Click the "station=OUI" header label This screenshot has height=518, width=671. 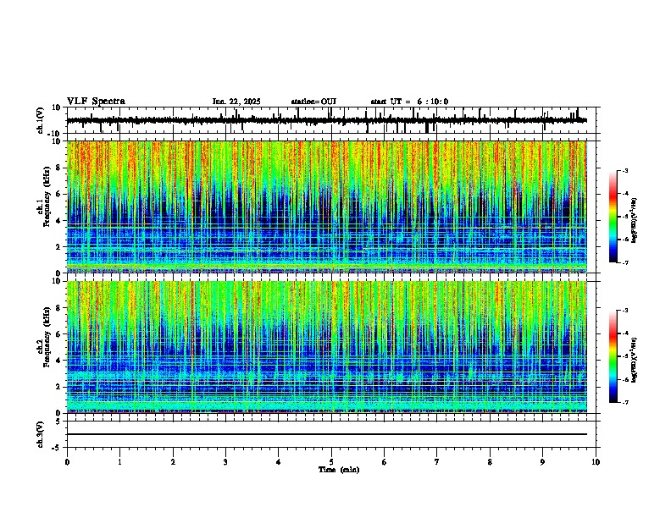(x=313, y=102)
